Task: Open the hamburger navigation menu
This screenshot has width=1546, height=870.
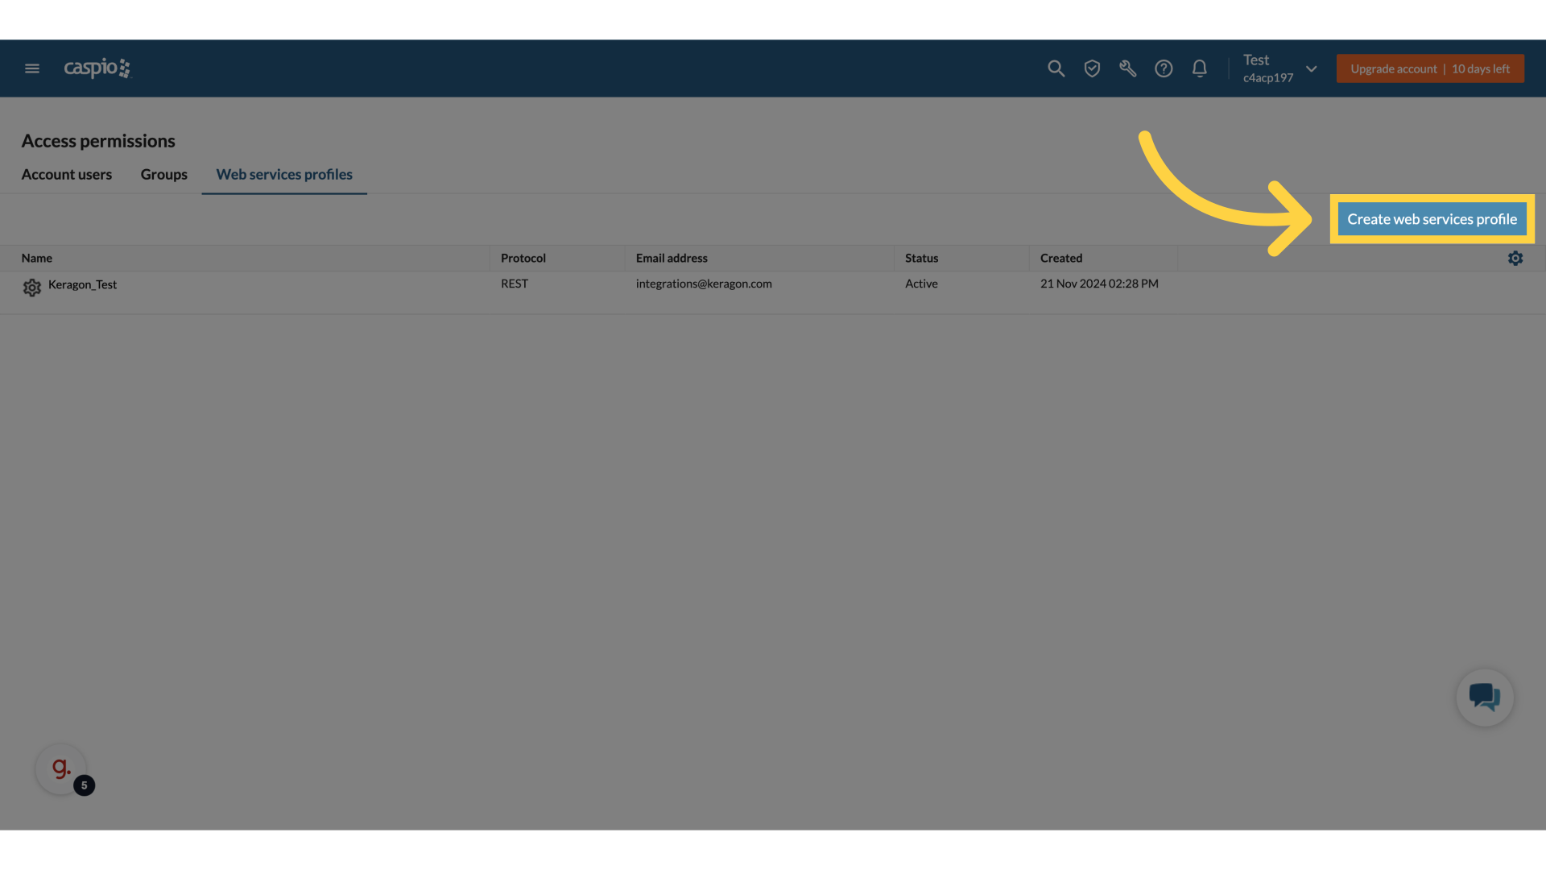Action: (x=32, y=68)
